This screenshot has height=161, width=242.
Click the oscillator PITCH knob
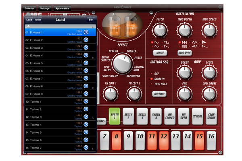[160, 30]
